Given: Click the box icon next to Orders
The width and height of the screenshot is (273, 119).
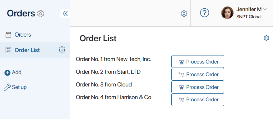Looking at the screenshot, I should point(8,35).
